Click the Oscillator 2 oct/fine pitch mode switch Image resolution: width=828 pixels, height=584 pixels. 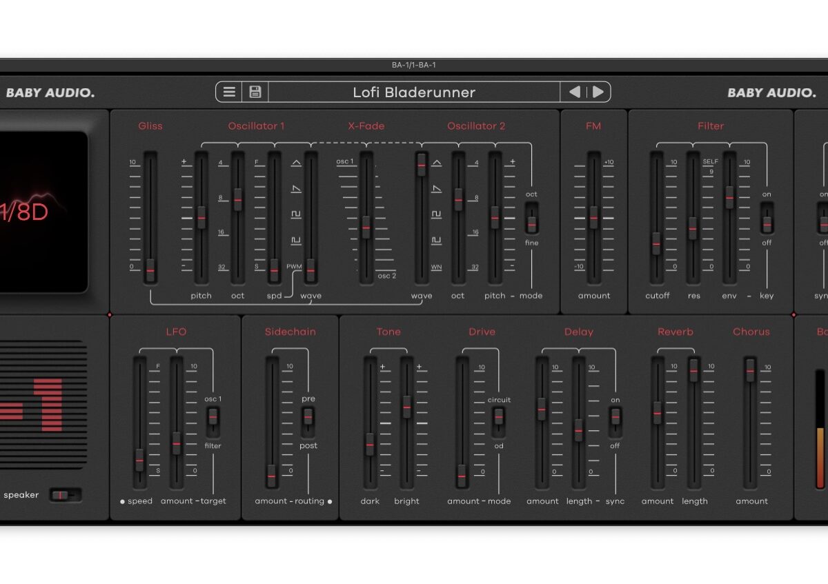coord(531,223)
